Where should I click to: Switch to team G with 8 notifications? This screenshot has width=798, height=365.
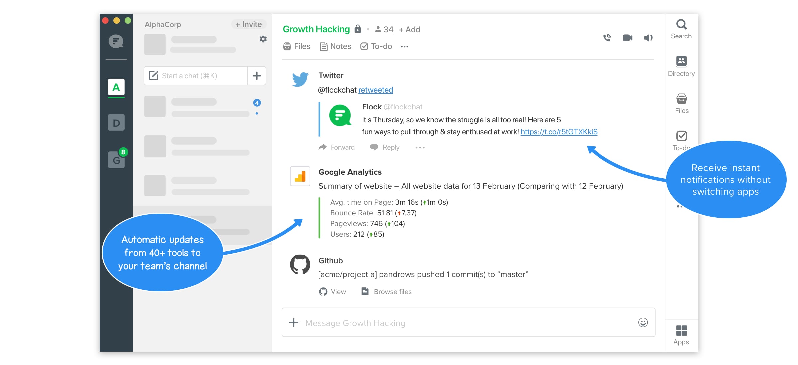coord(116,160)
